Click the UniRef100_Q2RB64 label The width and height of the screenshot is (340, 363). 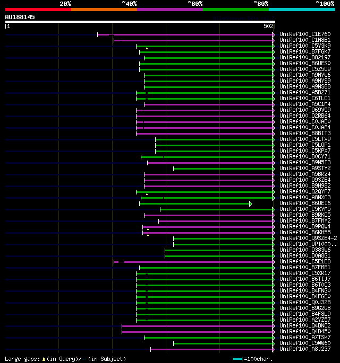pyautogui.click(x=305, y=116)
